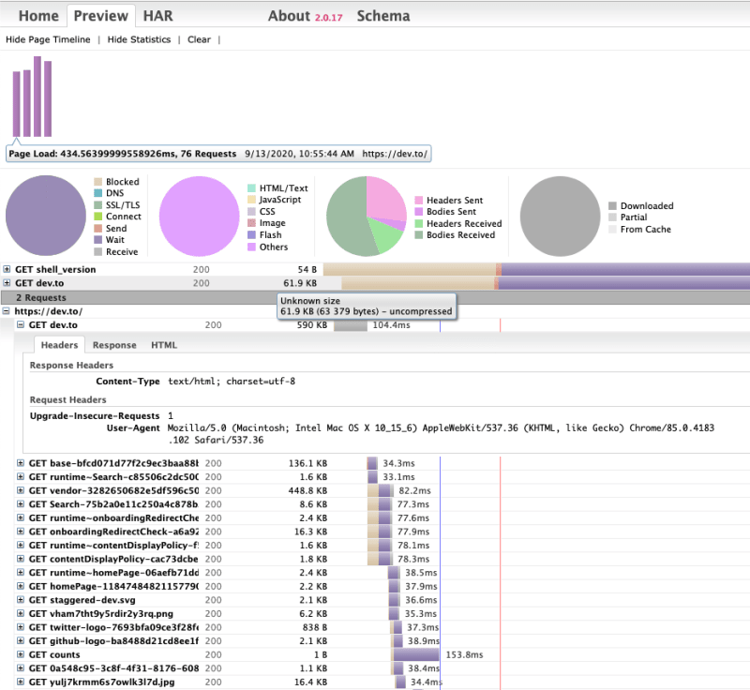The width and height of the screenshot is (750, 690).
Task: Click the cache usage pie chart
Action: (560, 217)
